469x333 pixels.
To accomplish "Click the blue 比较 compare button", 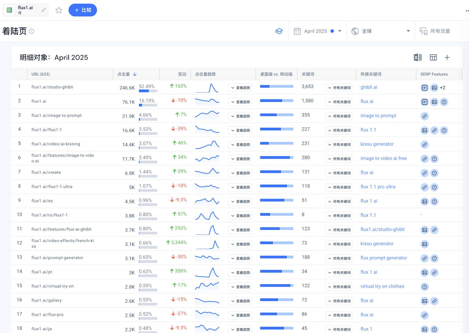I will coord(83,10).
